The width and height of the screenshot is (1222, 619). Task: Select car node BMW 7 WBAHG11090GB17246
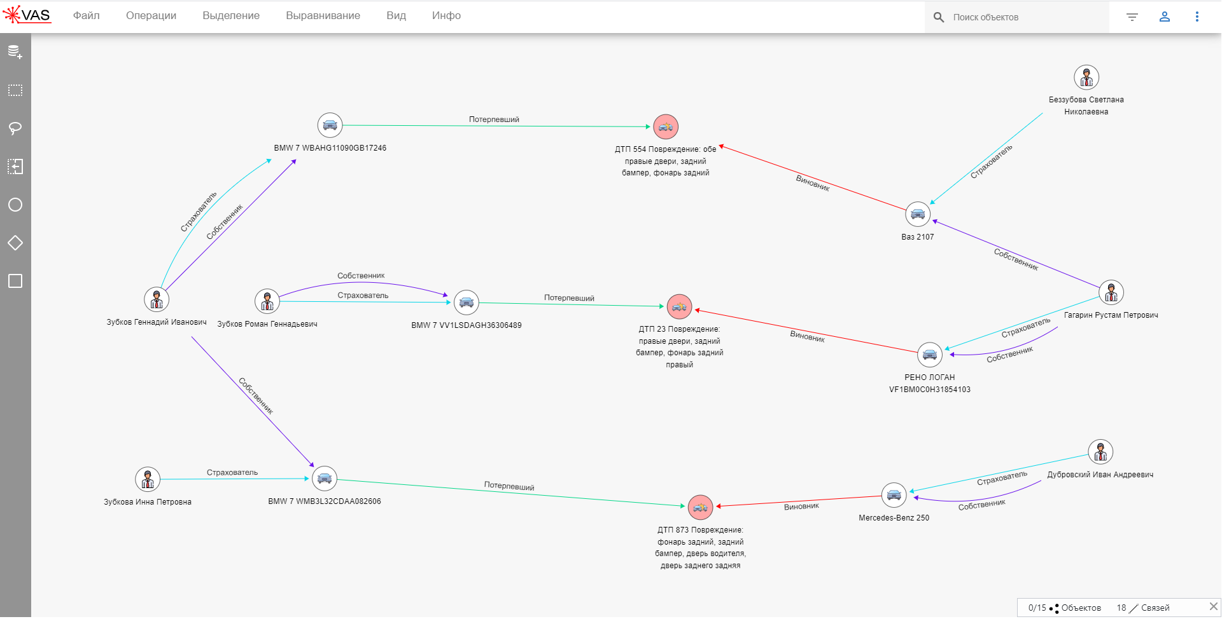[x=330, y=125]
